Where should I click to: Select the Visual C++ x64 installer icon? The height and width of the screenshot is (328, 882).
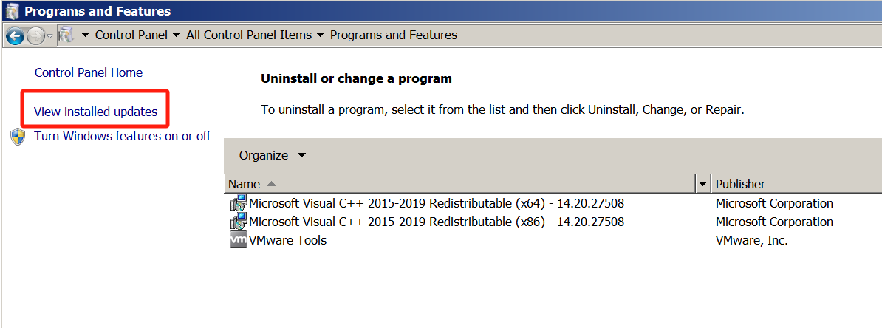point(239,203)
